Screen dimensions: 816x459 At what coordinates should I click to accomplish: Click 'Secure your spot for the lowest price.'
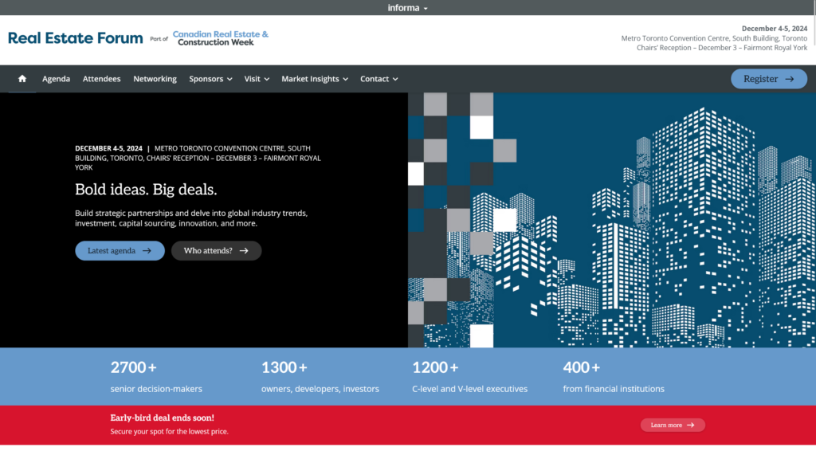(x=169, y=431)
